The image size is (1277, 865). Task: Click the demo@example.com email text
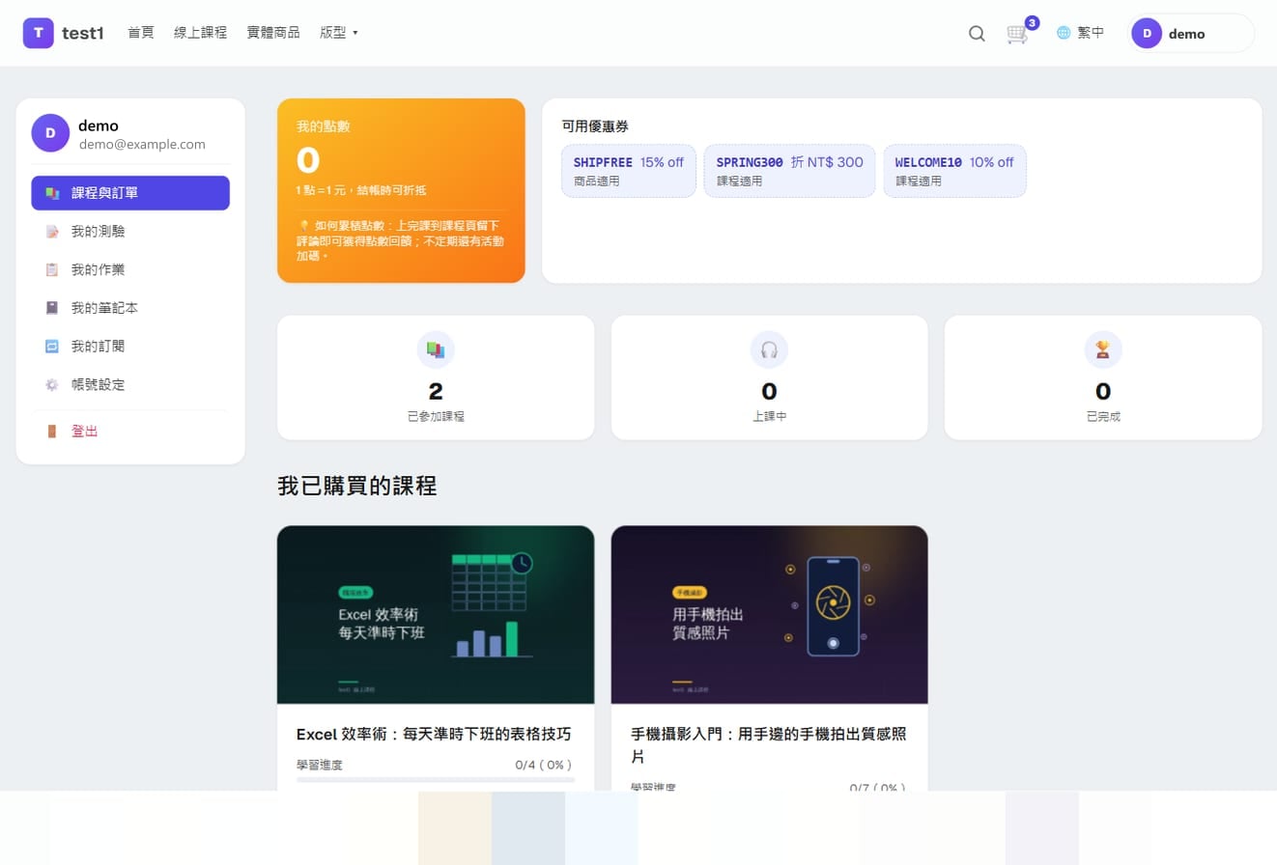[142, 145]
